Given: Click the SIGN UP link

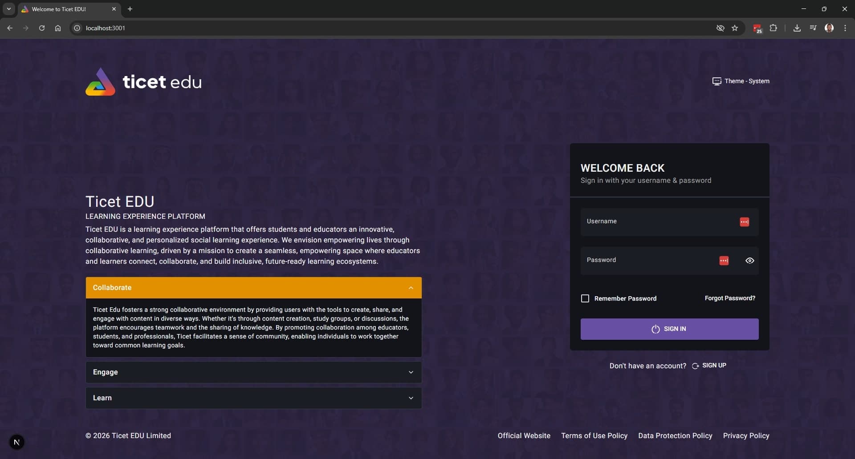Looking at the screenshot, I should pos(709,366).
